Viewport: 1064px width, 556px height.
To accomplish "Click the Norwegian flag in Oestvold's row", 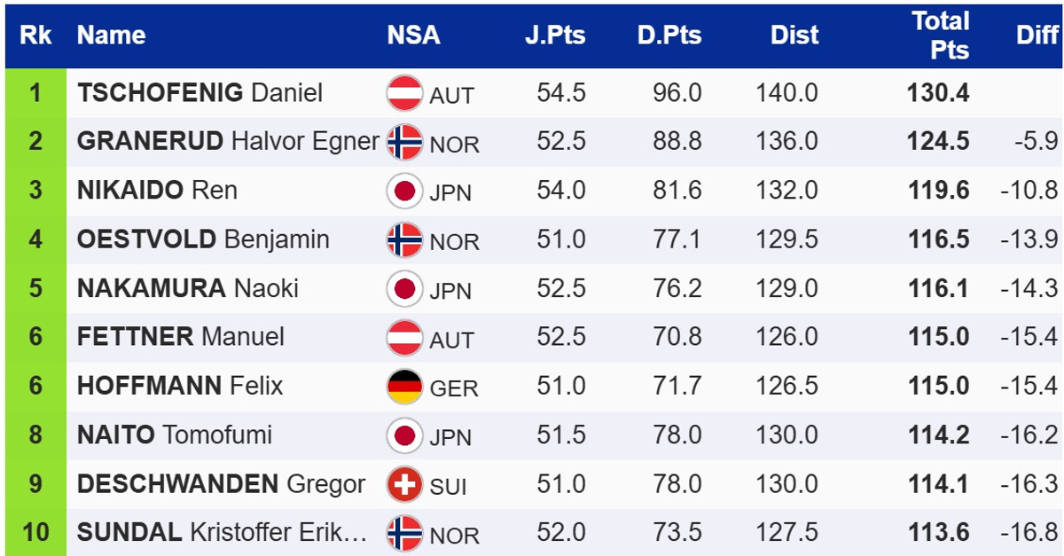I will point(404,239).
